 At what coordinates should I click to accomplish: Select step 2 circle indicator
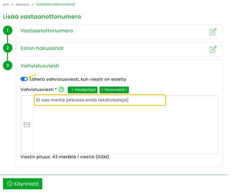(7, 48)
